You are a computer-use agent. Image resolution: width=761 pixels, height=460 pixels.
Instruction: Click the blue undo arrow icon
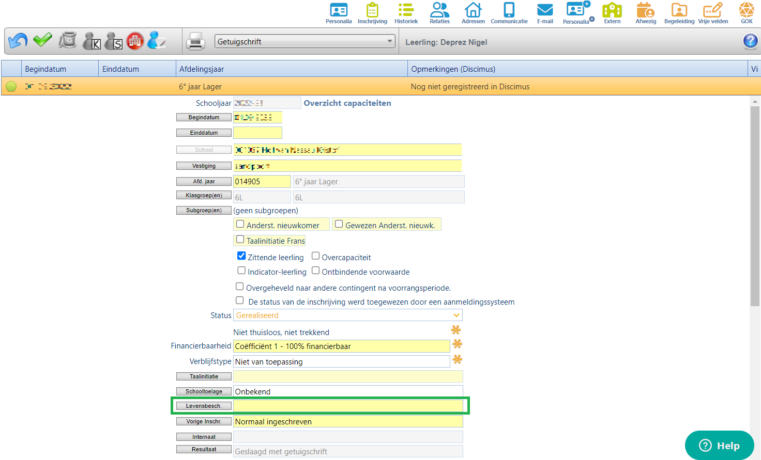pyautogui.click(x=18, y=41)
